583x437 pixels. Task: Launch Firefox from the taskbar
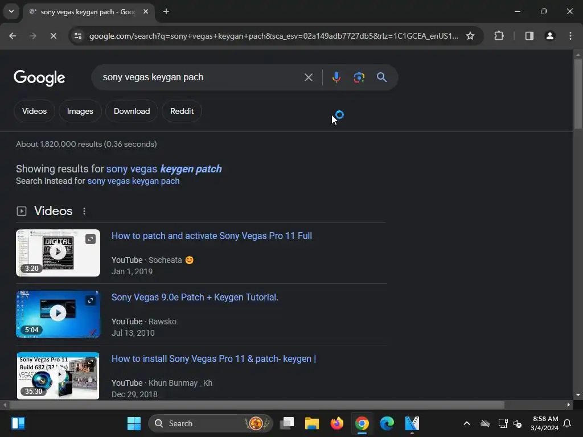click(337, 423)
